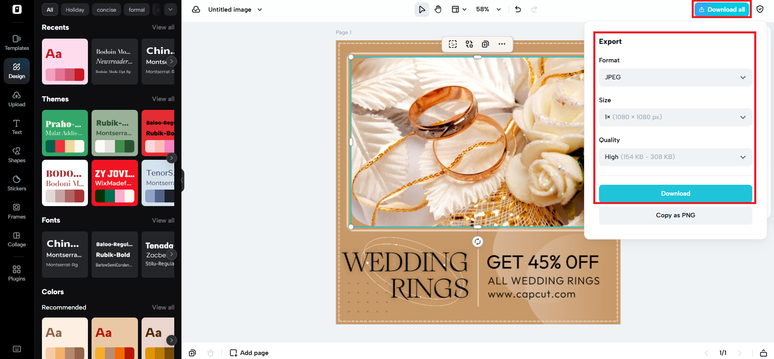Screen dimensions: 774x359
Task: Open the Design sidebar panel
Action: point(17,71)
